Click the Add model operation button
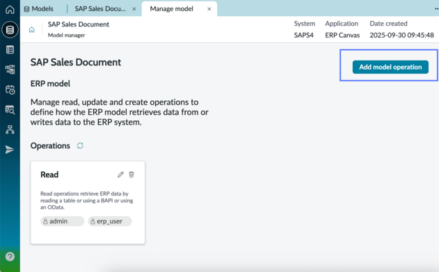This screenshot has height=272, width=439. pyautogui.click(x=390, y=67)
